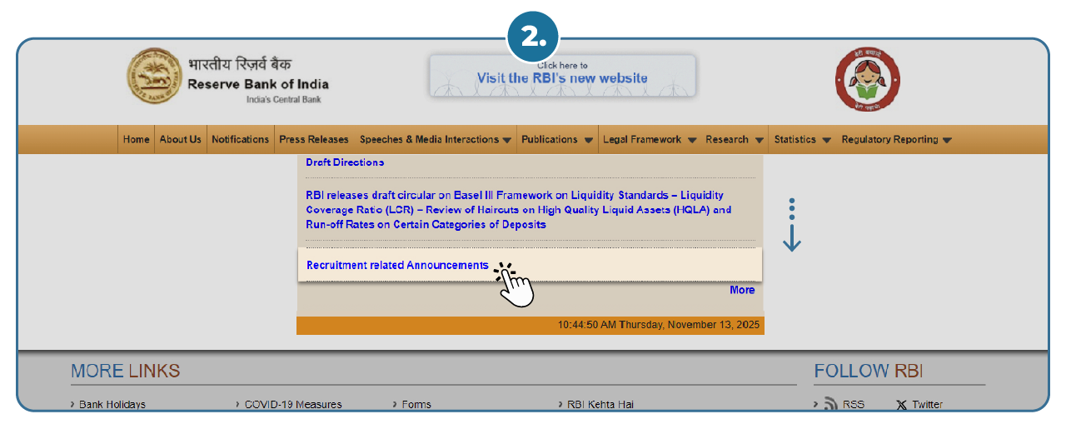Go to the Home menu item
This screenshot has width=1066, height=434.
pos(137,140)
